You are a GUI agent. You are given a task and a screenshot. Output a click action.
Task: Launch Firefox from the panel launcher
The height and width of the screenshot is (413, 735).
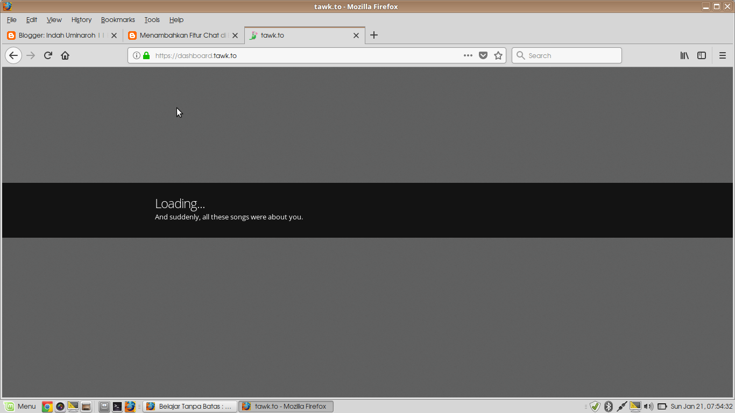[x=130, y=407]
